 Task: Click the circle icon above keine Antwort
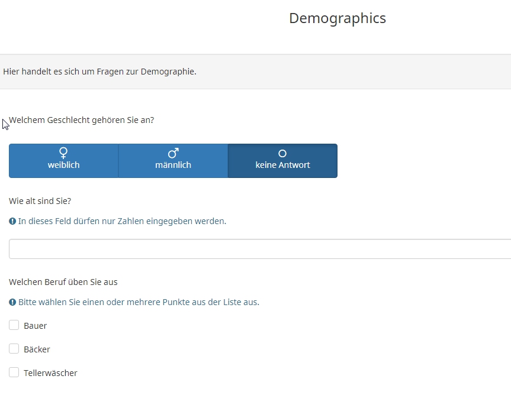[282, 154]
